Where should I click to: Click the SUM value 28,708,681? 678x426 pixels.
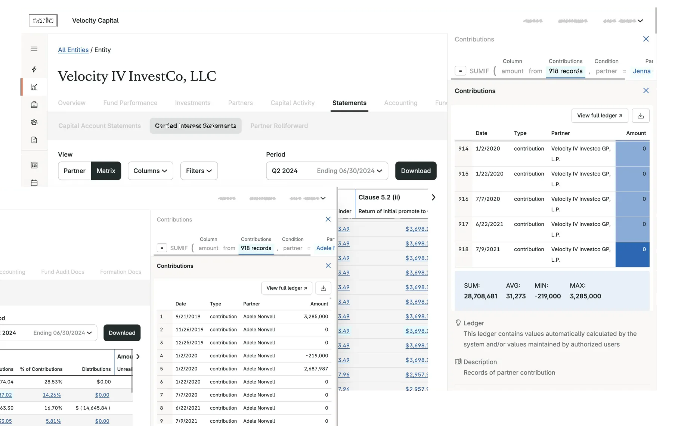[480, 296]
